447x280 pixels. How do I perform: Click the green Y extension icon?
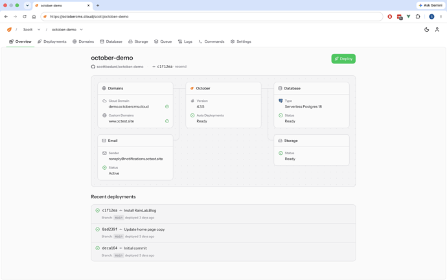(x=409, y=17)
